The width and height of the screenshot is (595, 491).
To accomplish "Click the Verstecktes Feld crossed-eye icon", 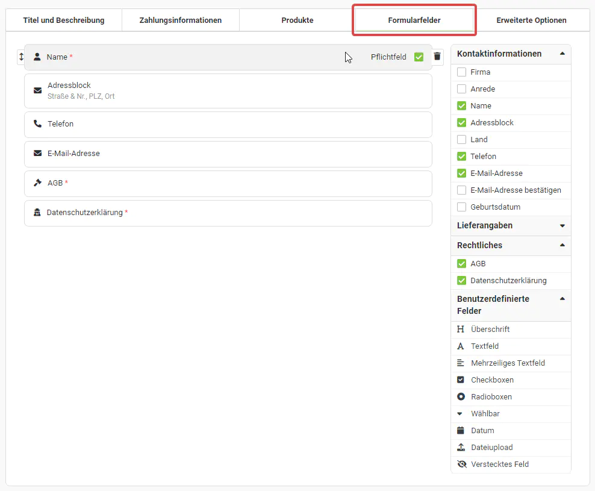I will (461, 464).
